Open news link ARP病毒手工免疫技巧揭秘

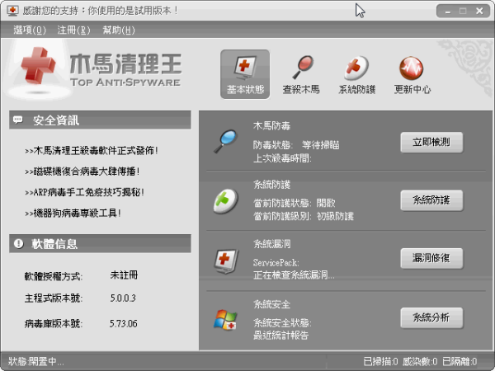pos(84,192)
